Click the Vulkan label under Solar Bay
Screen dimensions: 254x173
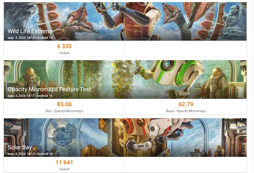pos(64,169)
